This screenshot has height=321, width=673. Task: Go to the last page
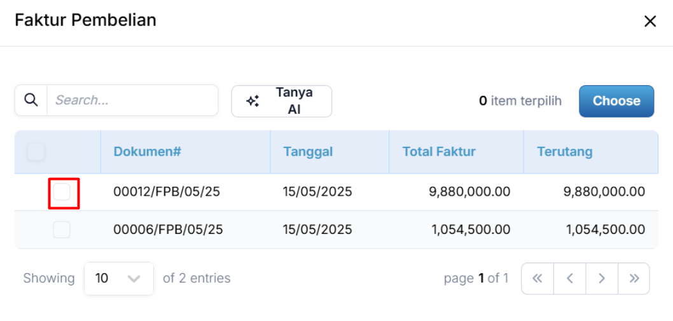click(x=634, y=278)
